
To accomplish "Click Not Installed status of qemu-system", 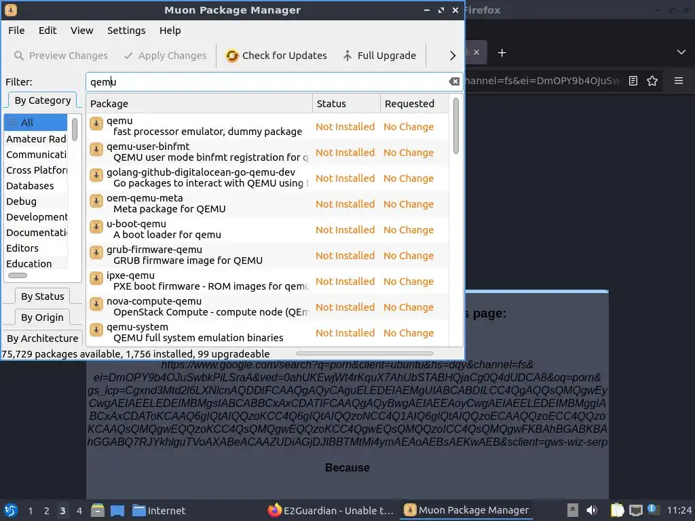I will (x=345, y=333).
